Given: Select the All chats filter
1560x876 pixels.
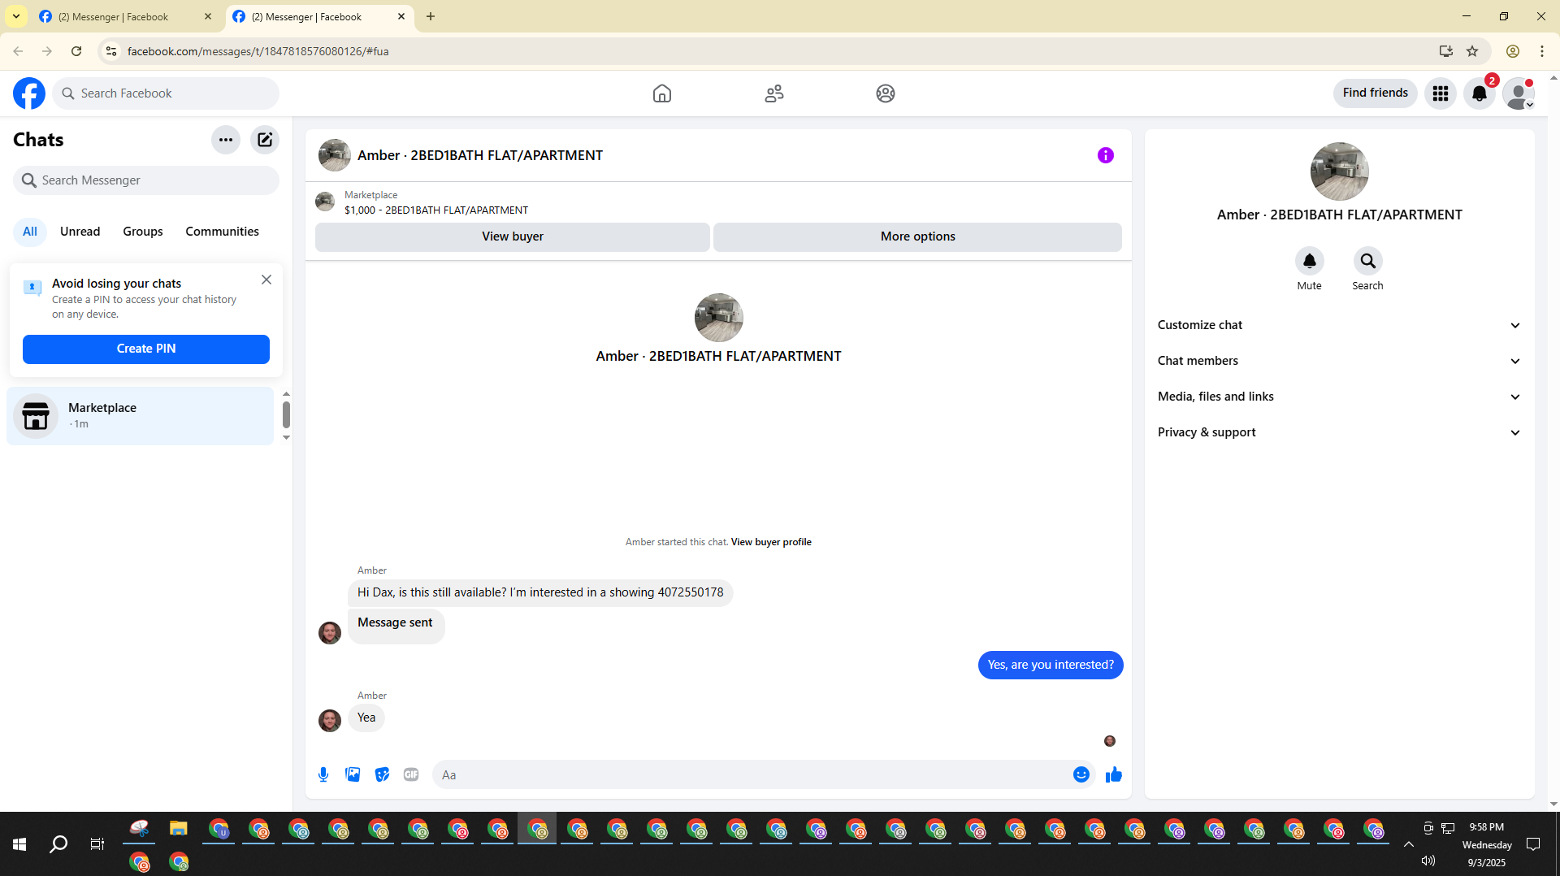Looking at the screenshot, I should [x=30, y=232].
